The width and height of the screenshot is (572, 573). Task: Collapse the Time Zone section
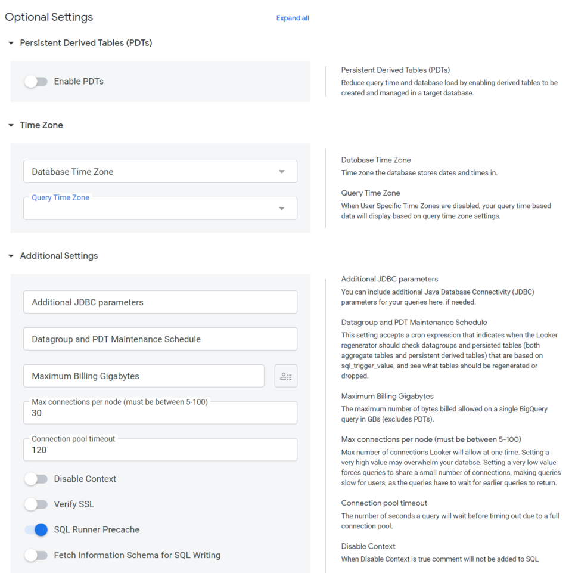pyautogui.click(x=10, y=125)
